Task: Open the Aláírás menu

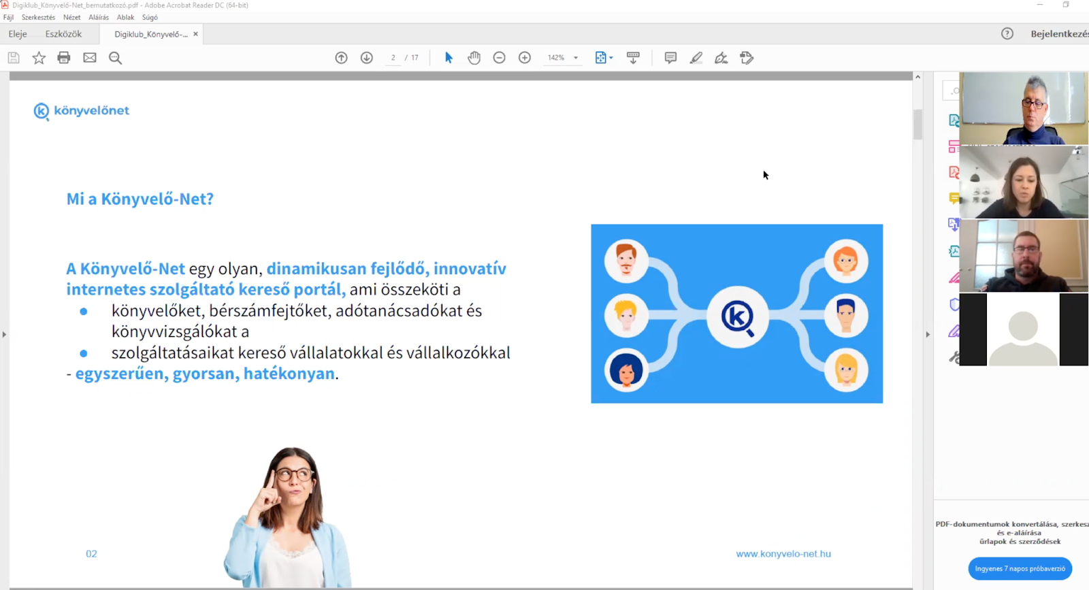Action: (99, 18)
